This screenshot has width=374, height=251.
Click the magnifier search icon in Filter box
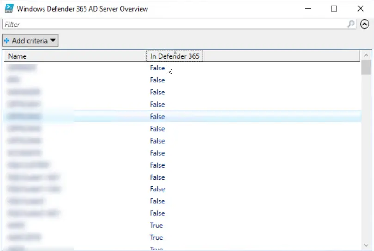click(351, 24)
